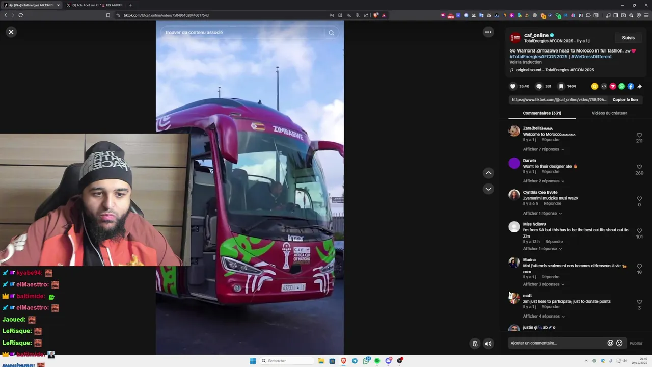This screenshot has height=367, width=652.
Task: Expand 'Afficher 7 réponses' under Zara's comment
Action: pyautogui.click(x=544, y=149)
